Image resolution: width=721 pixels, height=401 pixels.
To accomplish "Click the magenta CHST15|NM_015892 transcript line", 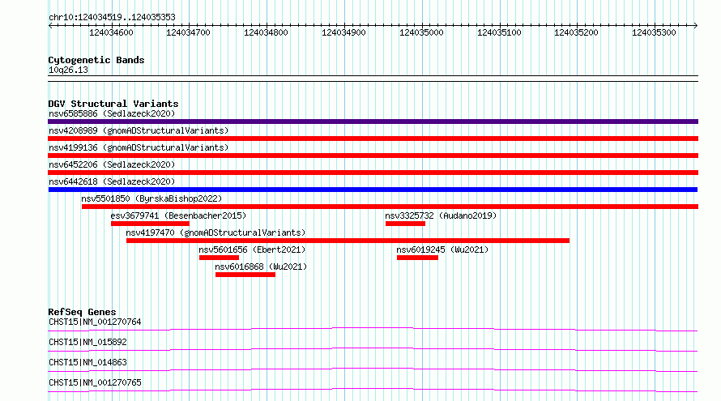I will pos(373,349).
